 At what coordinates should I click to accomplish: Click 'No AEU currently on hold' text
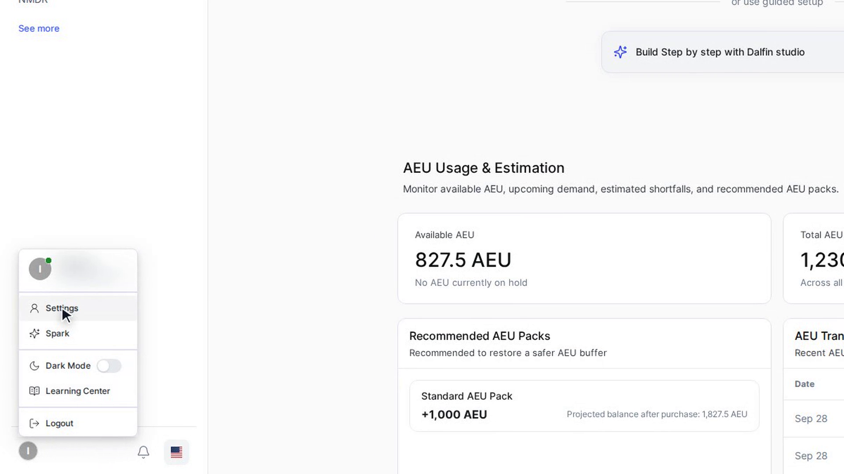coord(471,283)
